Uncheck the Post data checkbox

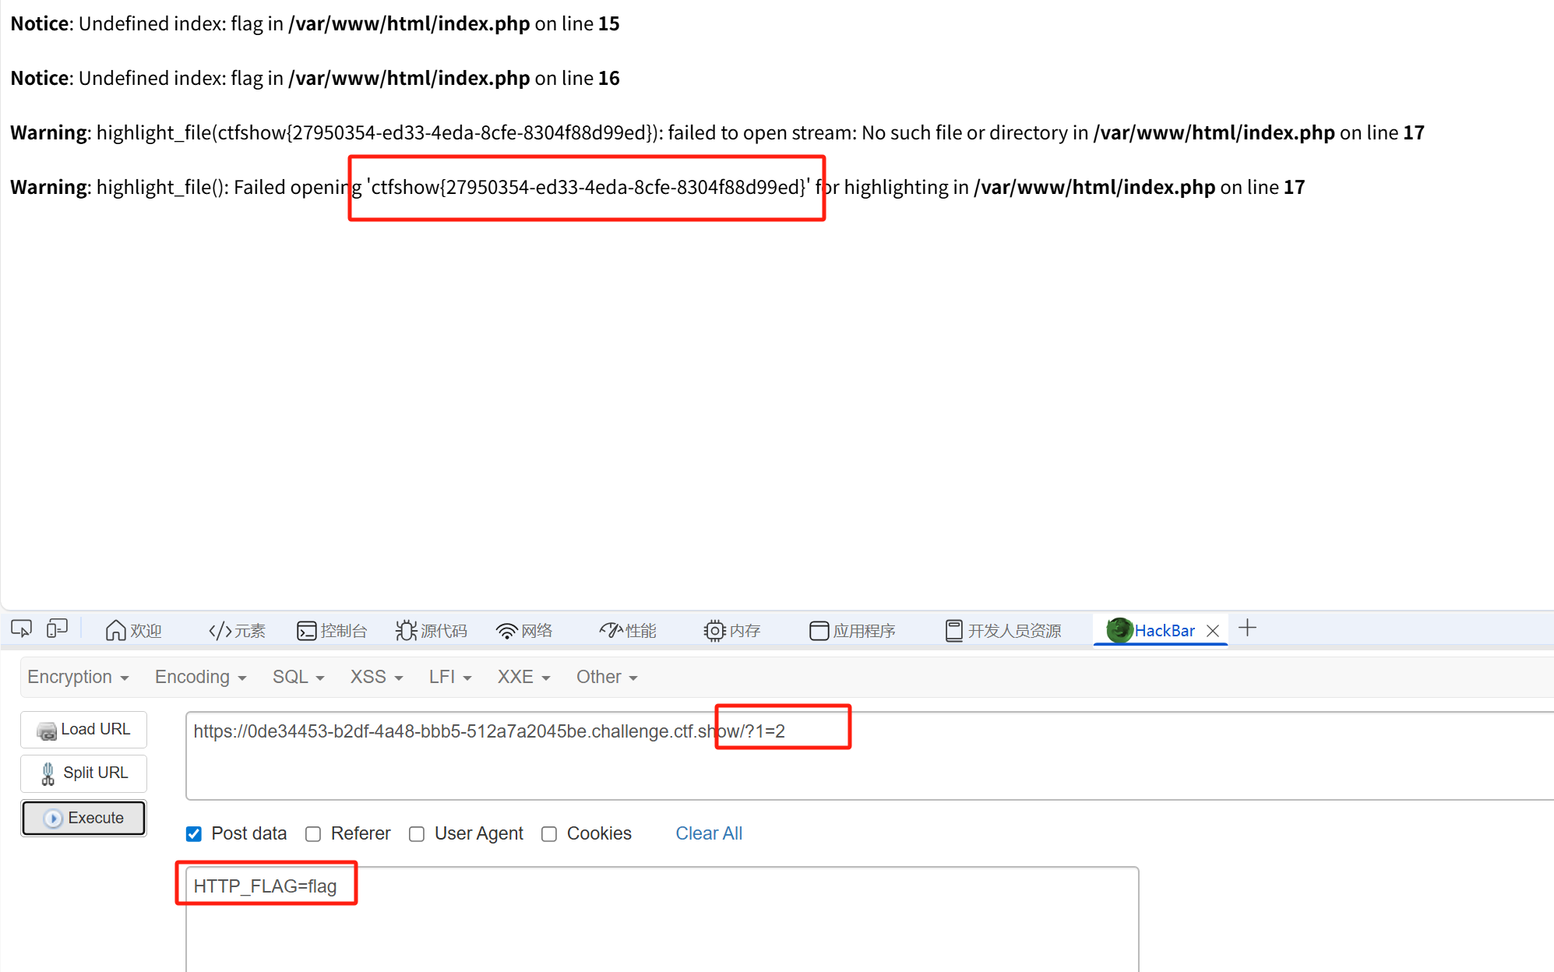(x=194, y=834)
